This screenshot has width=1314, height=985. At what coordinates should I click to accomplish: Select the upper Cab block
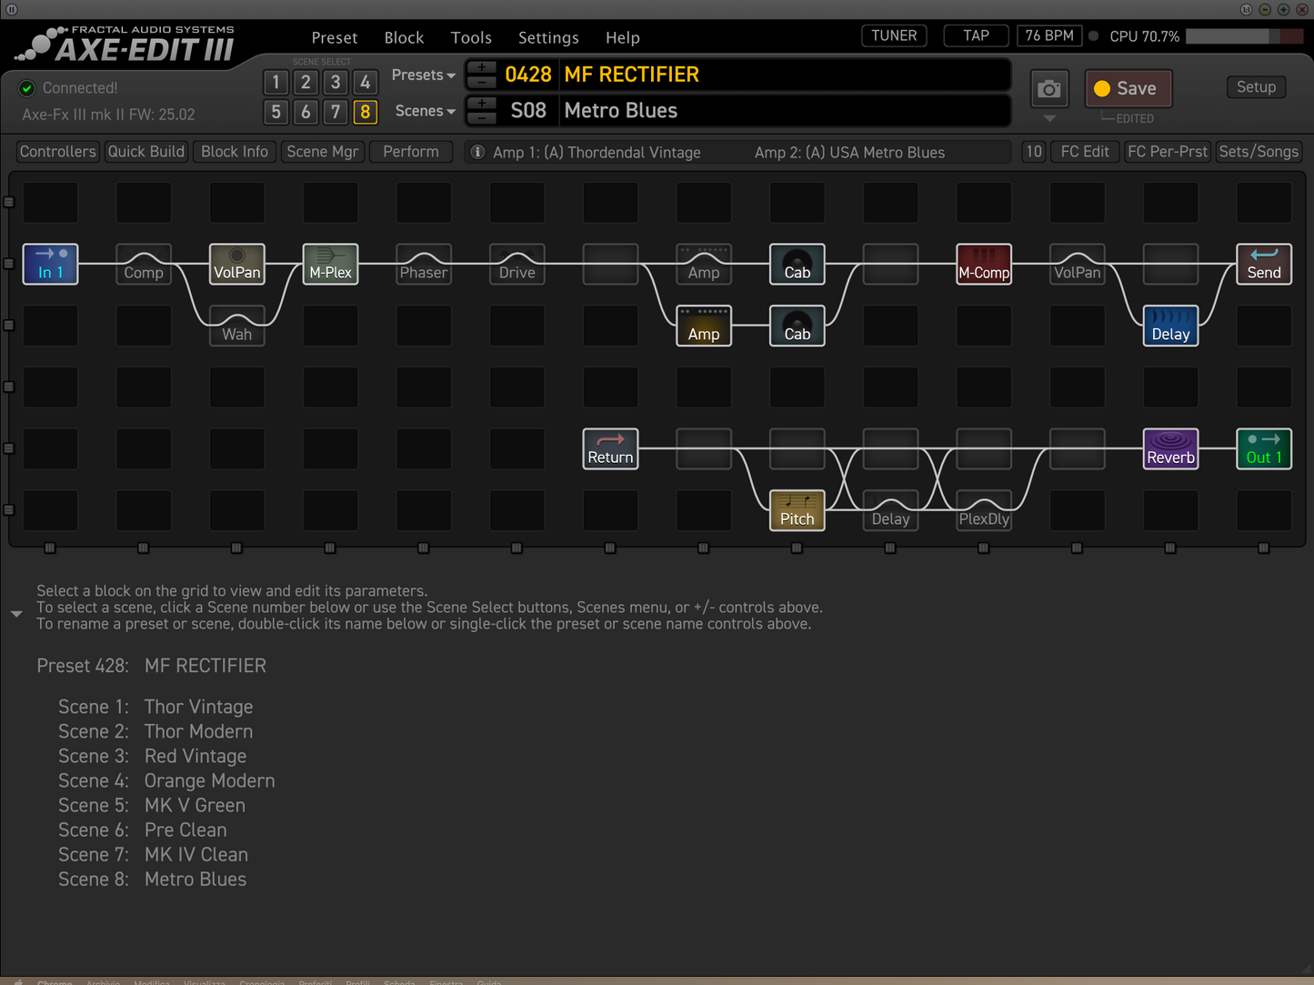pos(797,264)
